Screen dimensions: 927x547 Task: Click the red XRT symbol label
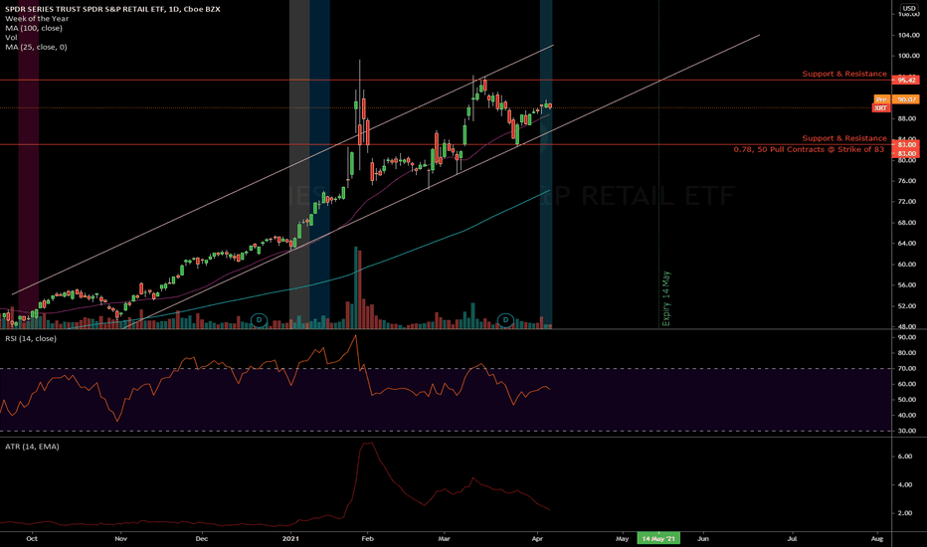881,107
